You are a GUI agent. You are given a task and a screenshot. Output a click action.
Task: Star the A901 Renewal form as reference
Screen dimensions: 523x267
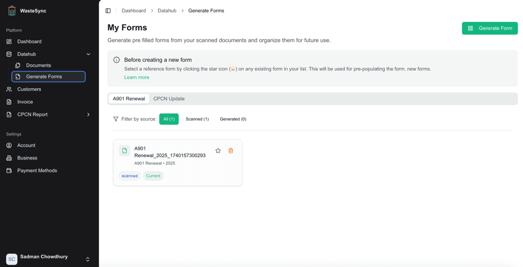click(218, 151)
